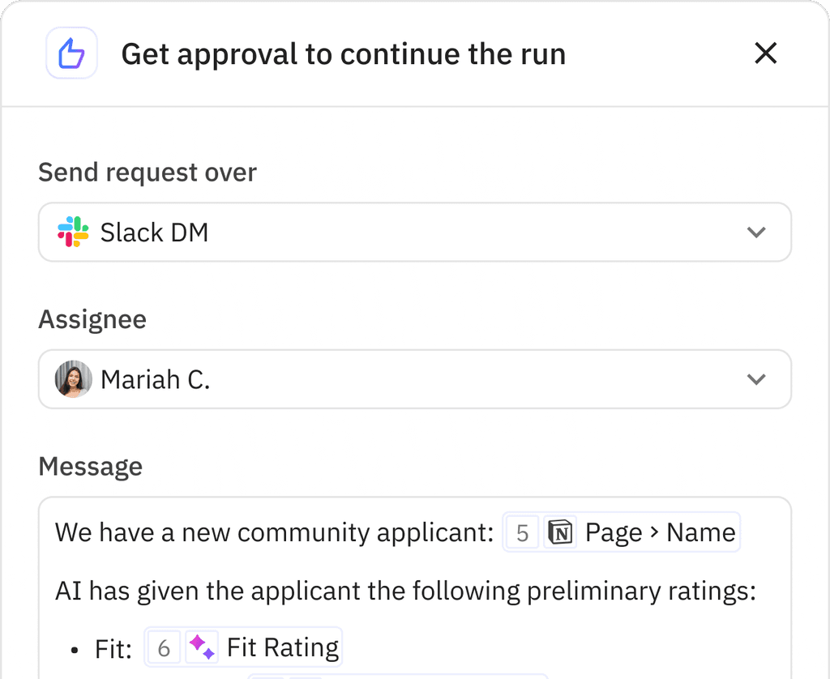830x679 pixels.
Task: Click the Page > Name variable token
Action: pyautogui.click(x=660, y=533)
